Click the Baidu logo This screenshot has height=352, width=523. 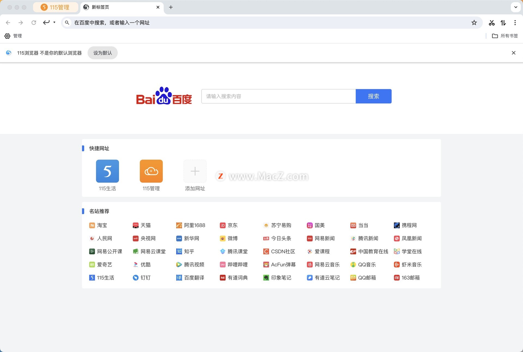[164, 96]
